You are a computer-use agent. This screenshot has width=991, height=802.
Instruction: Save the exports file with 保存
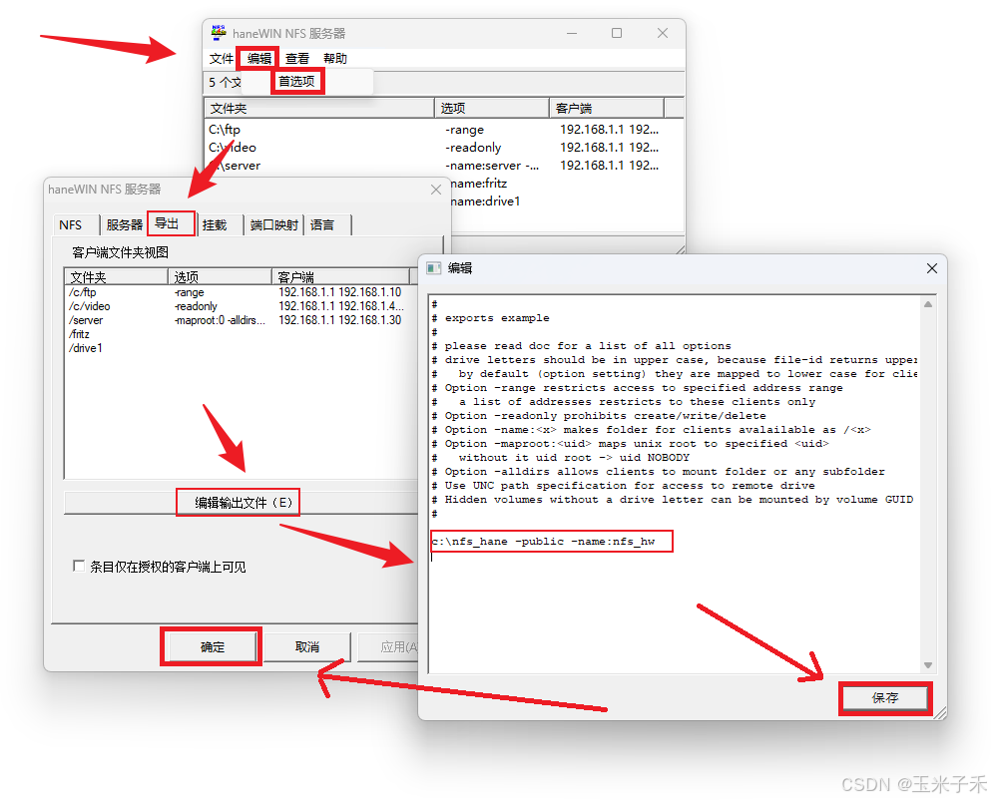(x=885, y=698)
